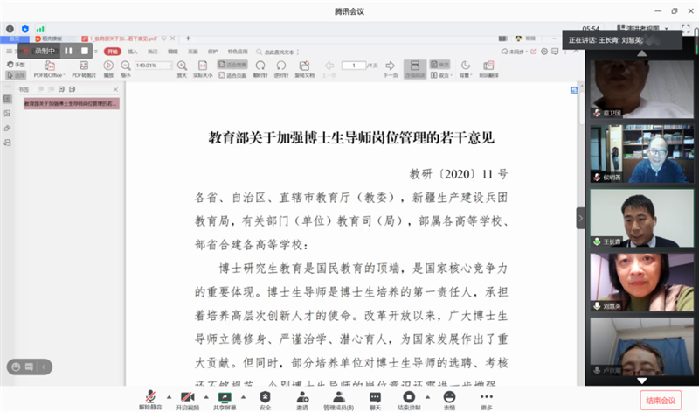Click the red share icon beside 未同步
699x412 pixels.
(534, 52)
